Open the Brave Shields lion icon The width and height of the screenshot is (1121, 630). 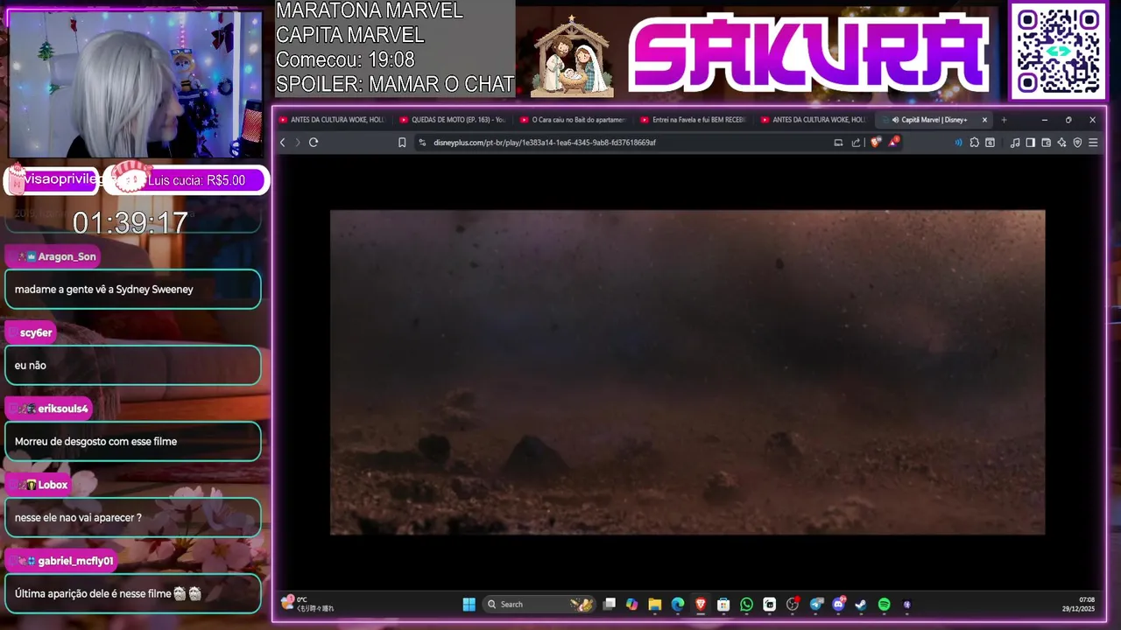tap(875, 143)
